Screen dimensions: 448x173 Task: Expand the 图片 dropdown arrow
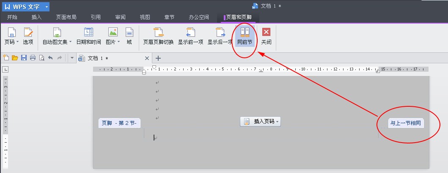(x=118, y=42)
